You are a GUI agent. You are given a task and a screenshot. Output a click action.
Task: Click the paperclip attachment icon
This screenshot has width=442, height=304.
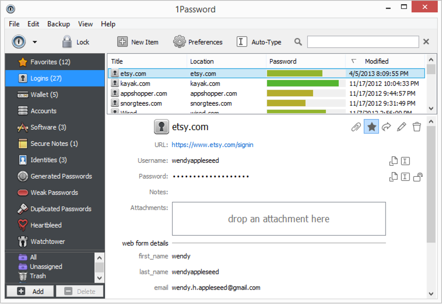pos(356,127)
